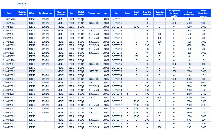This screenshot has width=212, height=130.
Task: Select Changement de statut qualité header
Action: 174,13
